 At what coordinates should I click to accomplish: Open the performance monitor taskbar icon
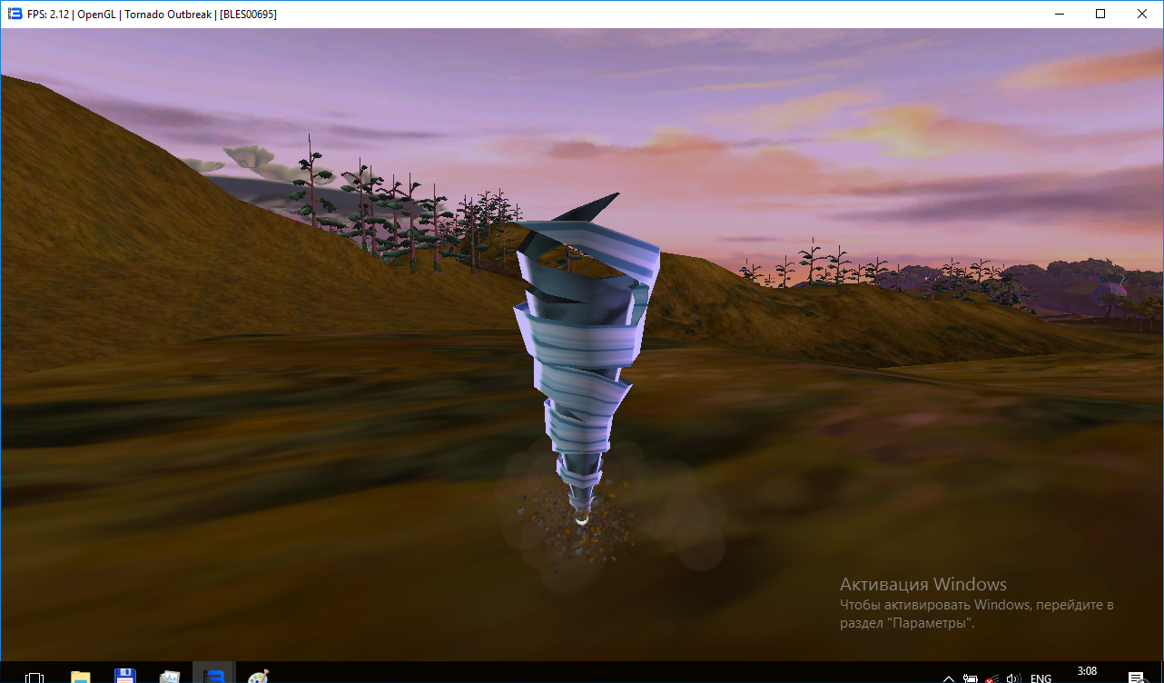pos(170,677)
